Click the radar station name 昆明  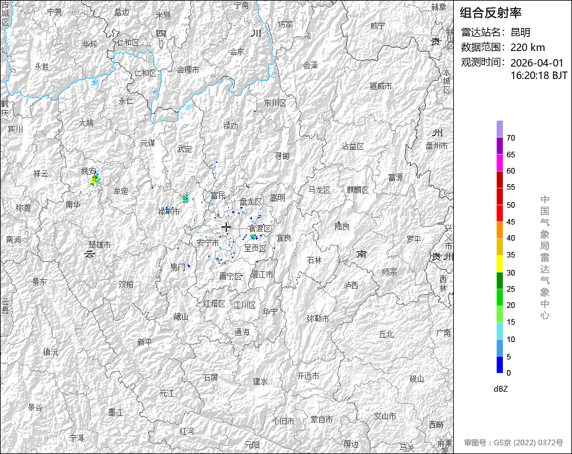point(520,32)
